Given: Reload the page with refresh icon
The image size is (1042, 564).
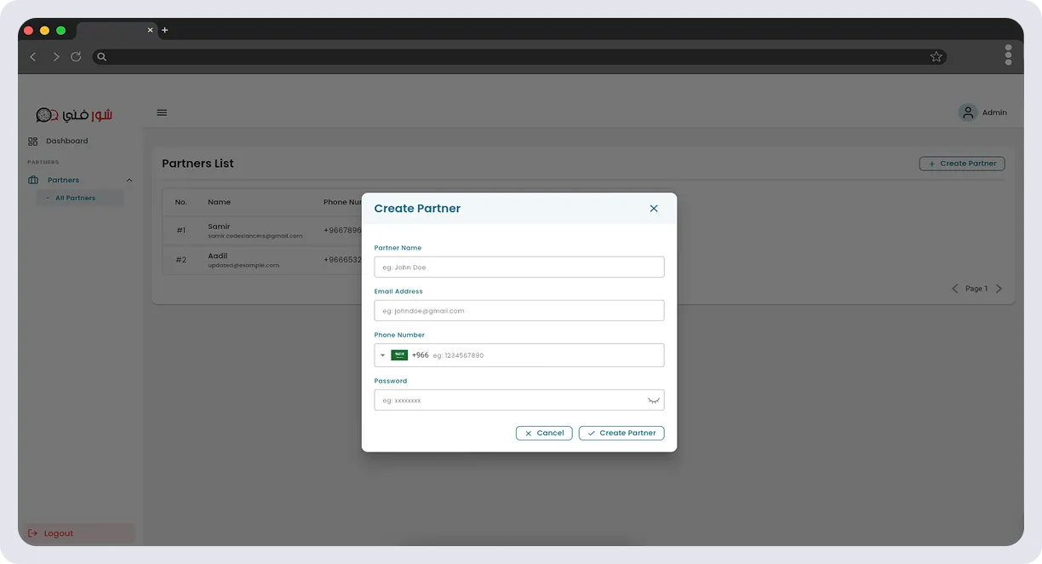Looking at the screenshot, I should pyautogui.click(x=76, y=56).
